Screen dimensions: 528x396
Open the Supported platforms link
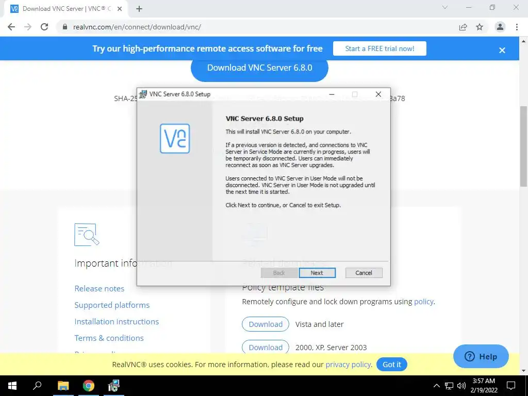(x=112, y=305)
